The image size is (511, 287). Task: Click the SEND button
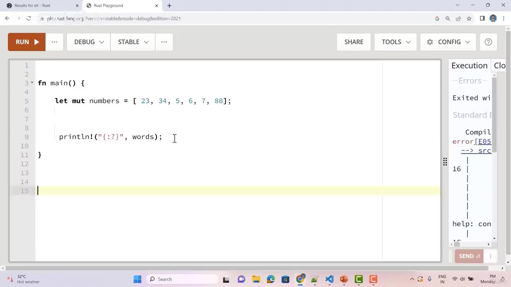coord(469,256)
